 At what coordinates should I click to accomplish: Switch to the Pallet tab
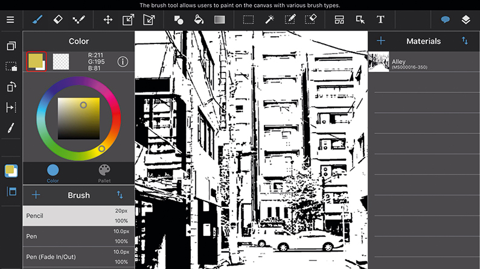point(104,173)
